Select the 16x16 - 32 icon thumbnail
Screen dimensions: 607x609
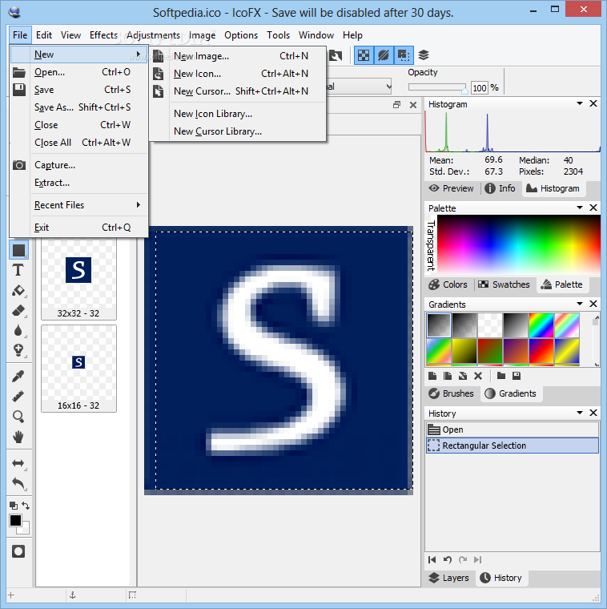coord(78,369)
